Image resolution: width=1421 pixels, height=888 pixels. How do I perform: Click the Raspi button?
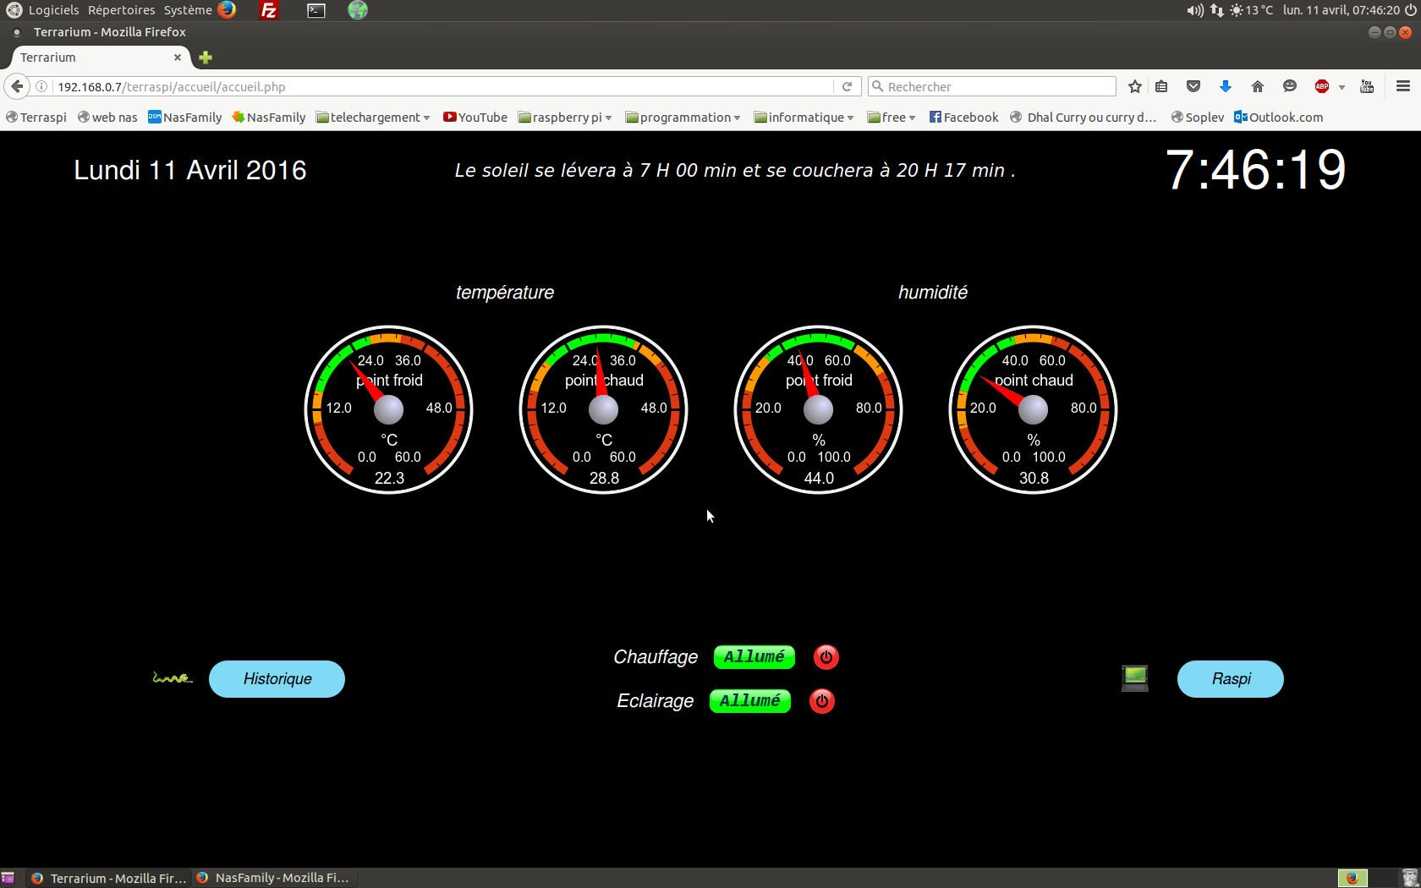point(1230,679)
